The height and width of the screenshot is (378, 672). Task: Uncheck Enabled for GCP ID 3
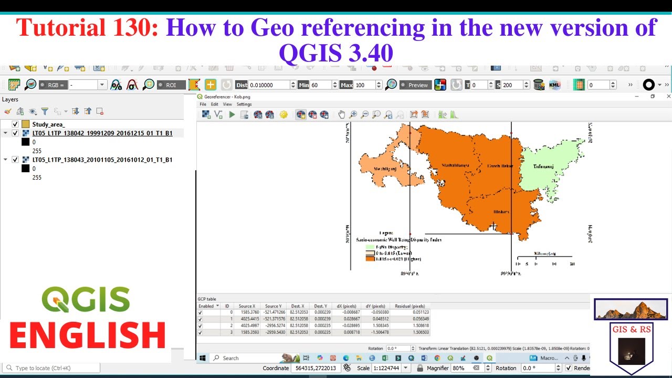click(x=200, y=332)
